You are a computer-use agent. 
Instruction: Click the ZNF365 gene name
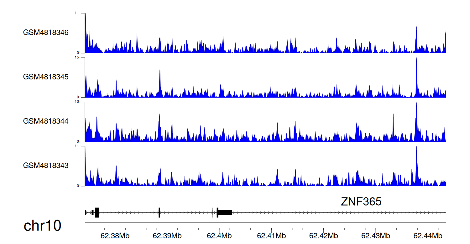click(361, 202)
